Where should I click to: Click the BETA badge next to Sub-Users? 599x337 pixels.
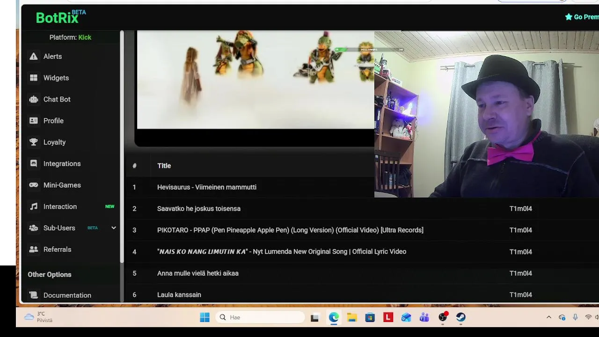[93, 228]
